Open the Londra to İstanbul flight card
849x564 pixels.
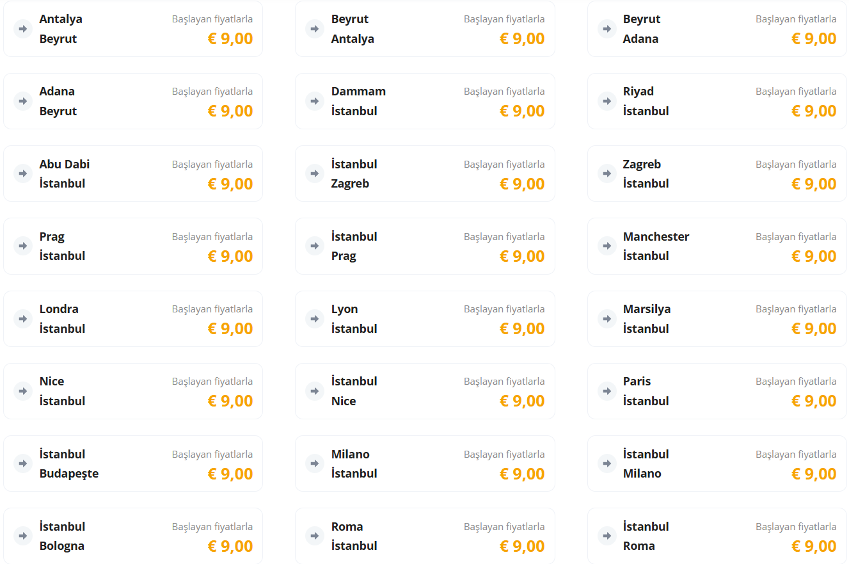point(132,319)
